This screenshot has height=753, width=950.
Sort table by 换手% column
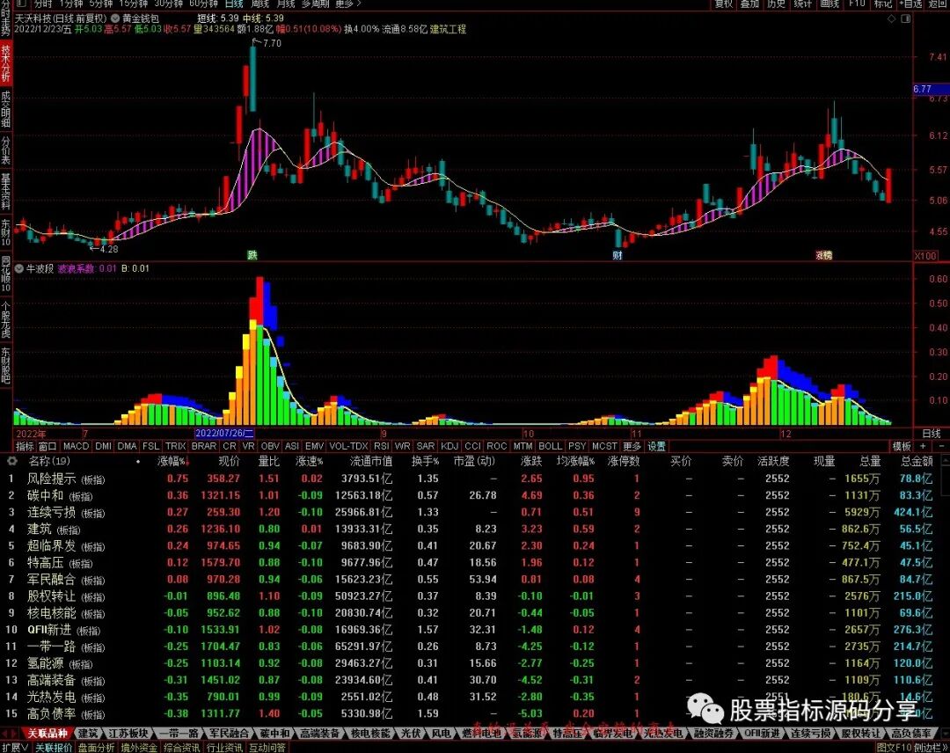pos(426,461)
